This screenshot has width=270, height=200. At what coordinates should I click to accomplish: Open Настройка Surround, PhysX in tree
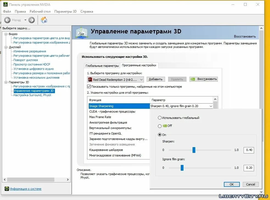(x=32, y=95)
